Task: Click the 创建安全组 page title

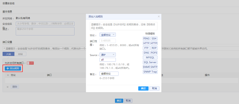Action: [8, 3]
